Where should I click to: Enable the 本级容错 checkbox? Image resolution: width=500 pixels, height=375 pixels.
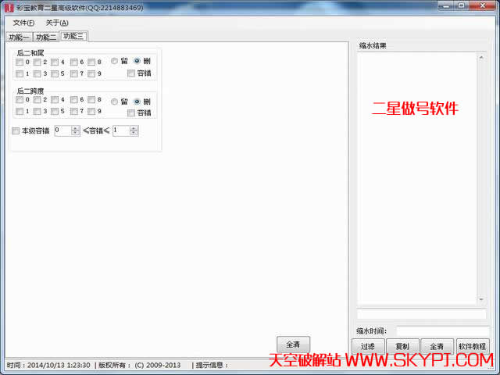pos(16,131)
